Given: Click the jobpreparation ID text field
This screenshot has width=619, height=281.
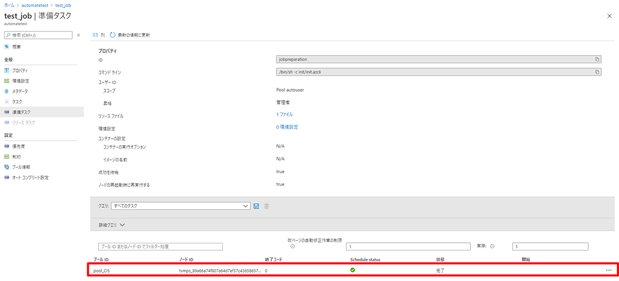Looking at the screenshot, I should coord(439,59).
